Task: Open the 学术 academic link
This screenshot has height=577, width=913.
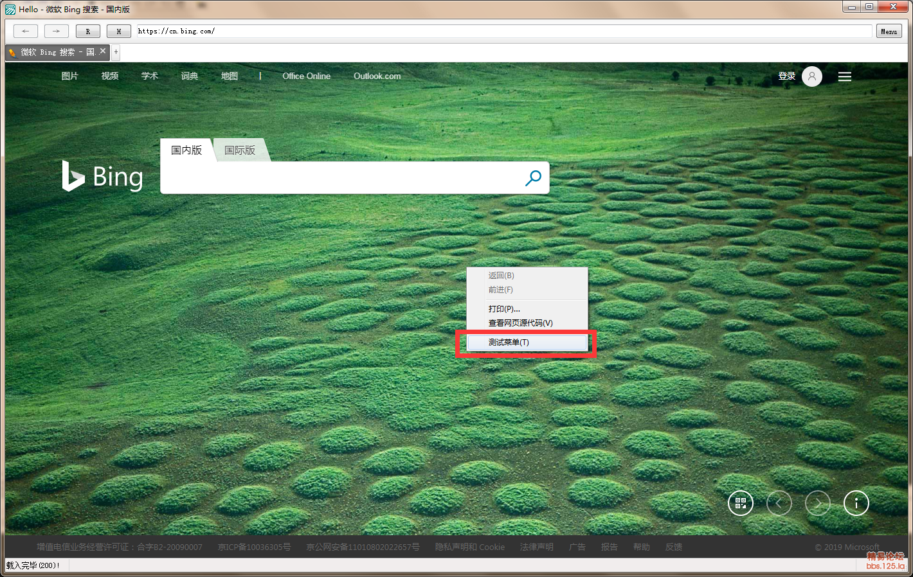Action: 150,76
